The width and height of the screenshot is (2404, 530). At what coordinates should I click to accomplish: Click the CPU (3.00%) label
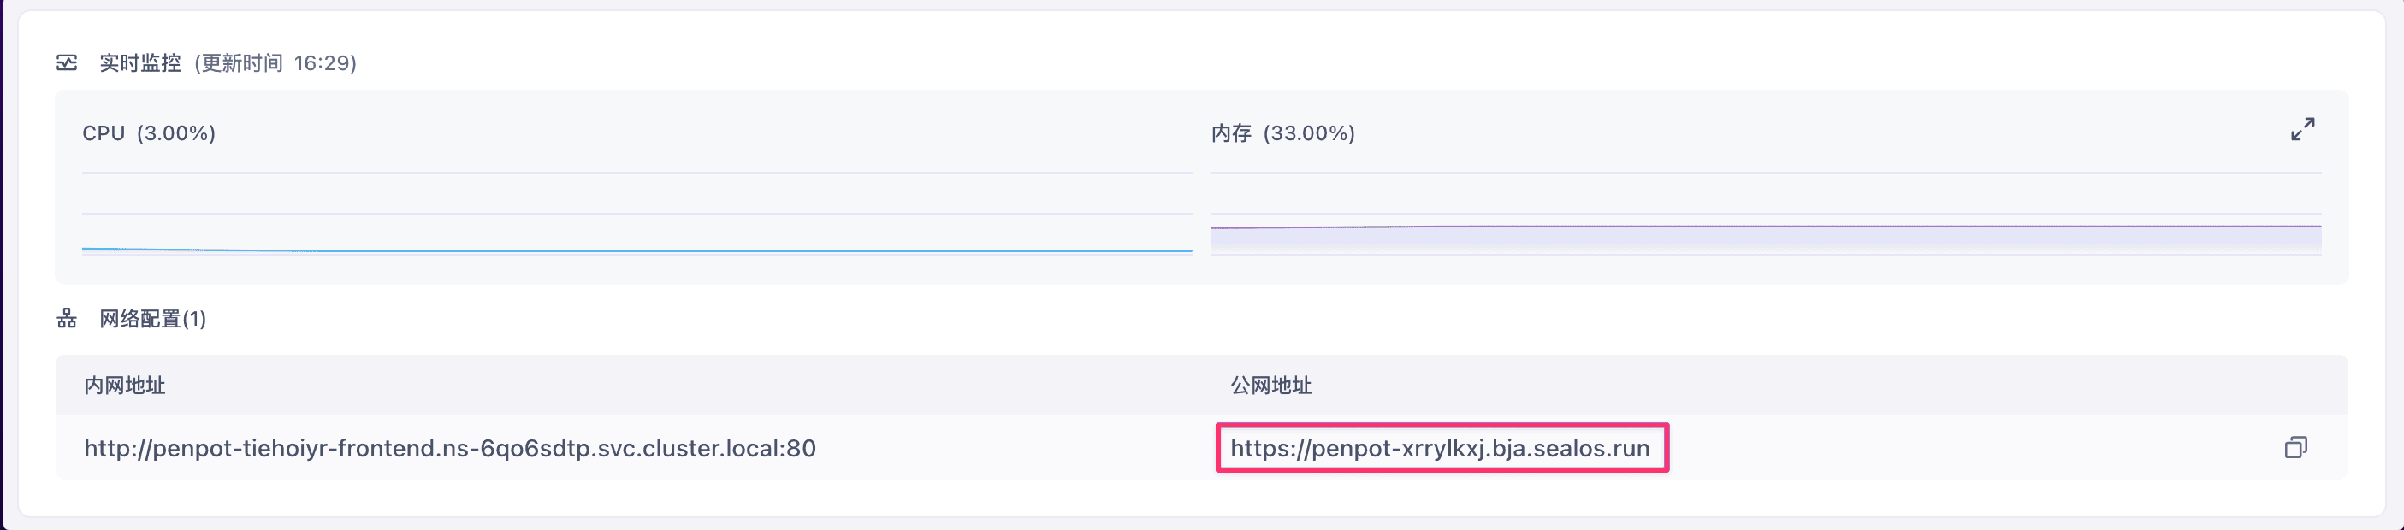(150, 133)
